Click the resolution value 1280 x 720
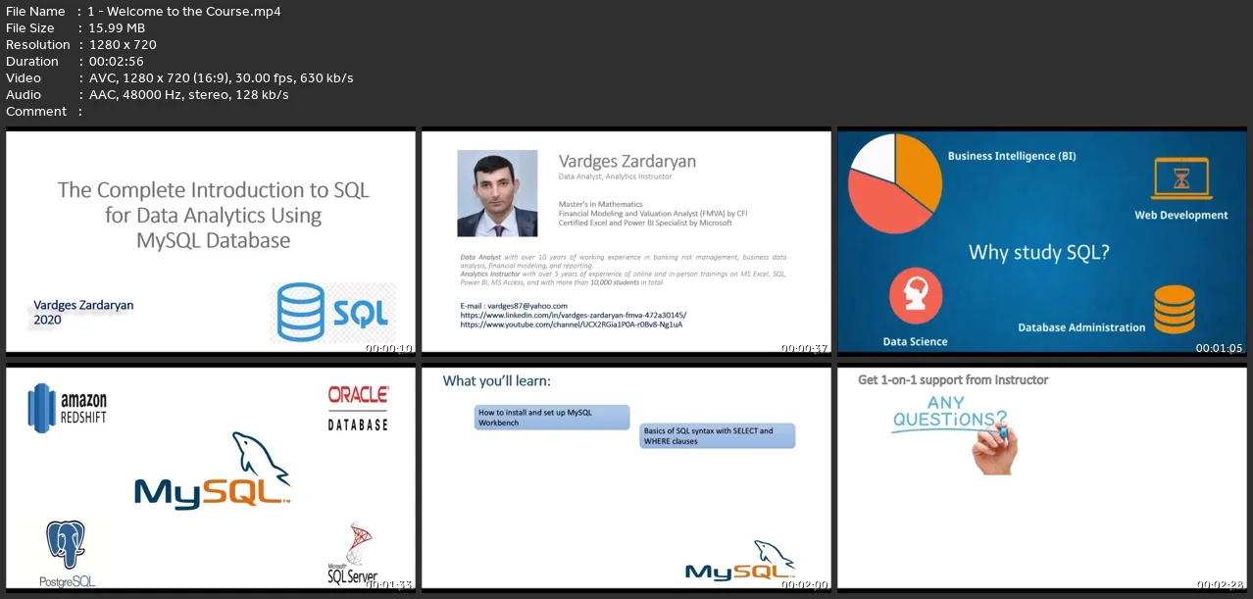The image size is (1253, 599). click(122, 45)
